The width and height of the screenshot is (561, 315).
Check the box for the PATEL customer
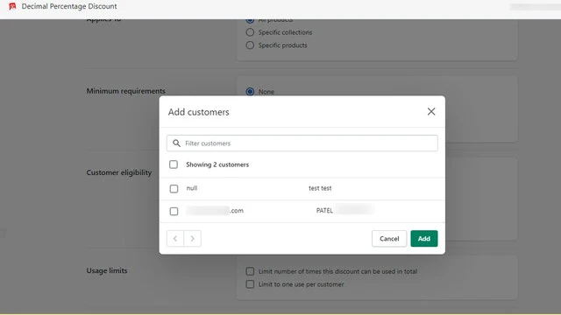(x=174, y=211)
